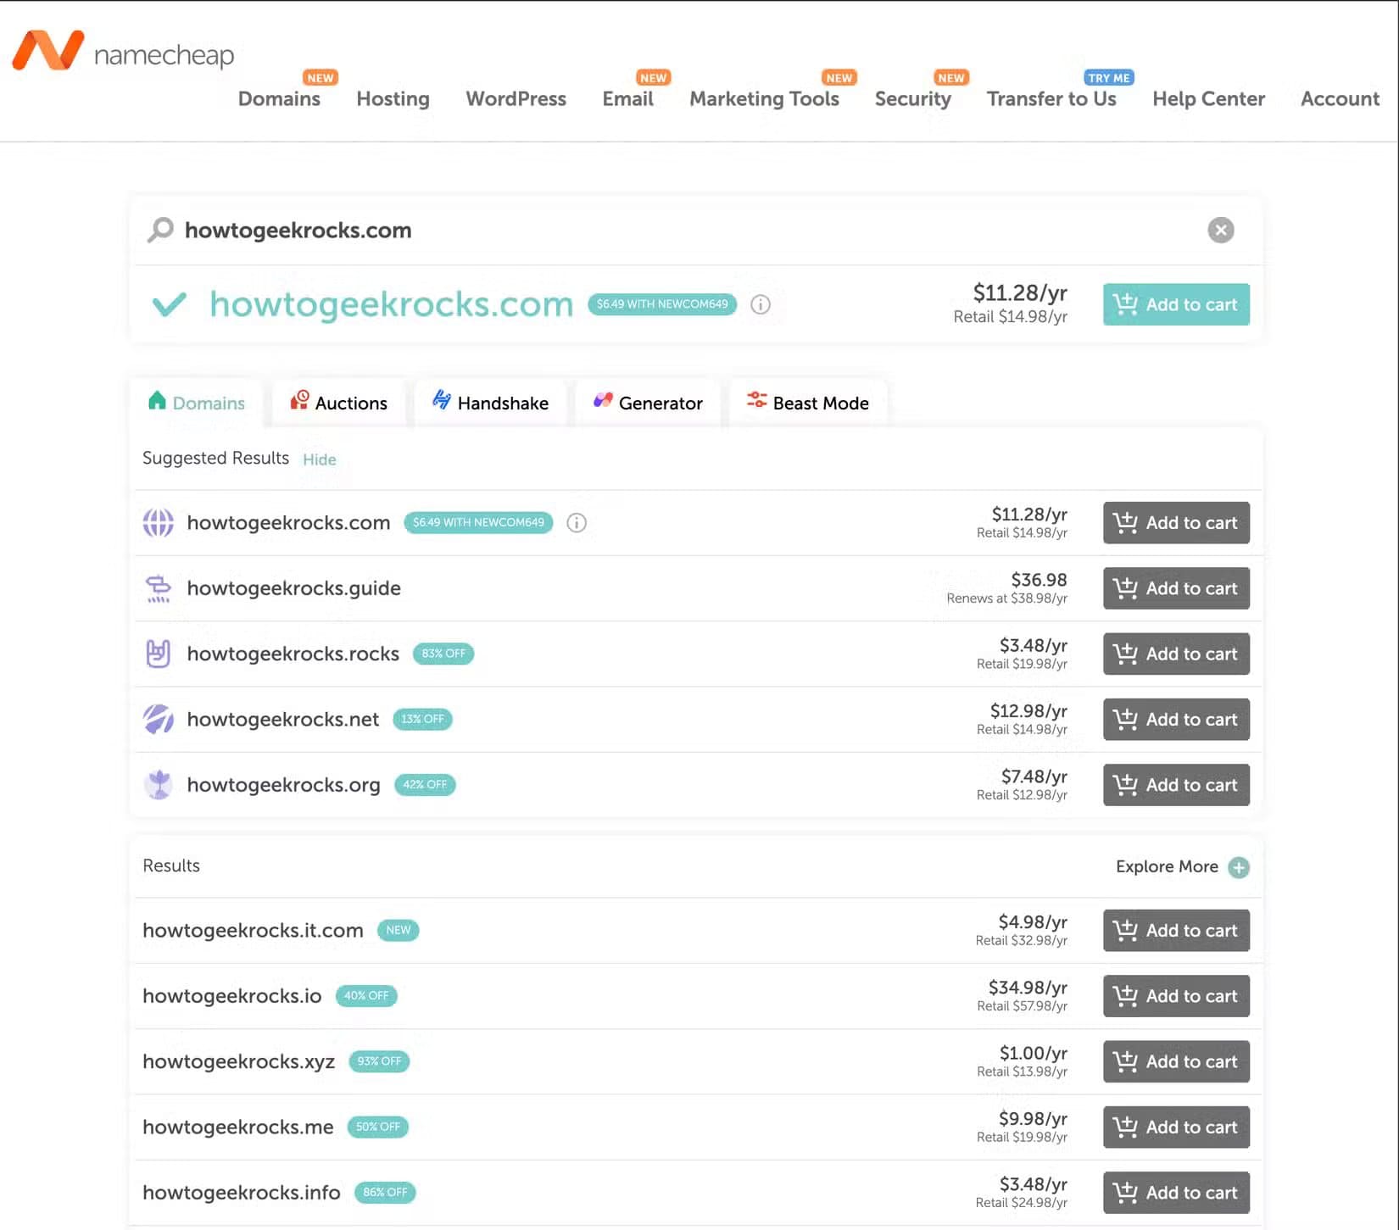1399x1230 pixels.
Task: Click the green checkmark availability icon
Action: tap(169, 303)
